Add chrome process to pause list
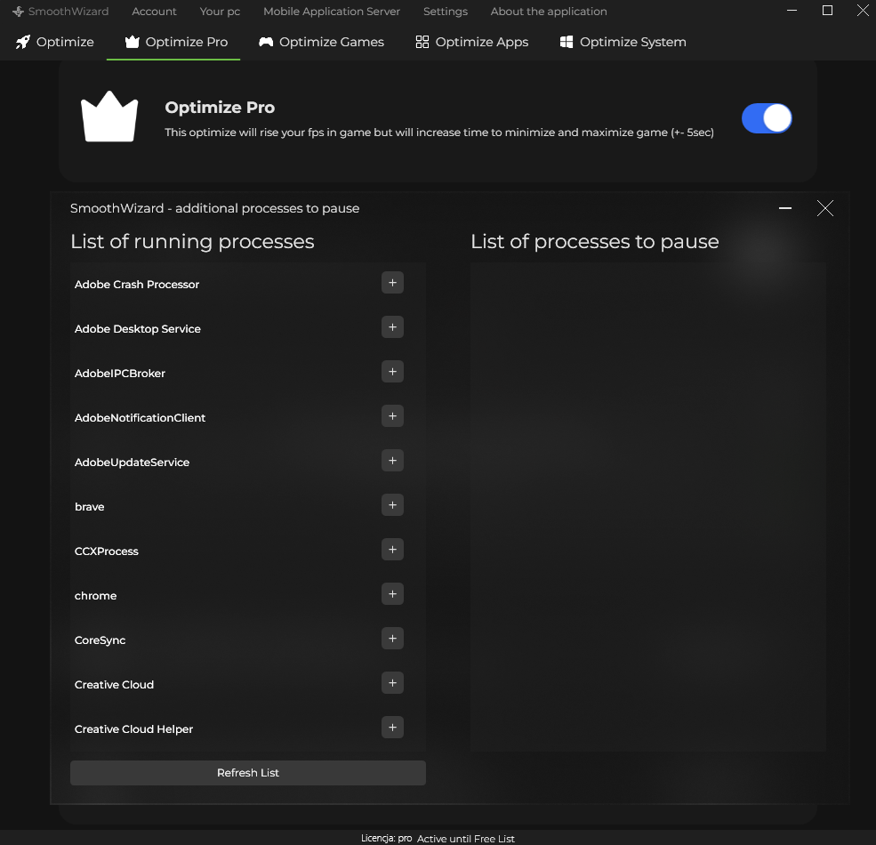Viewport: 876px width, 845px height. [x=392, y=594]
